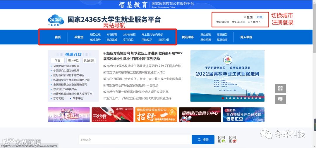This screenshot has height=148, width=316.
Task: Click the 24365 cloud logo
Action: 56,20
